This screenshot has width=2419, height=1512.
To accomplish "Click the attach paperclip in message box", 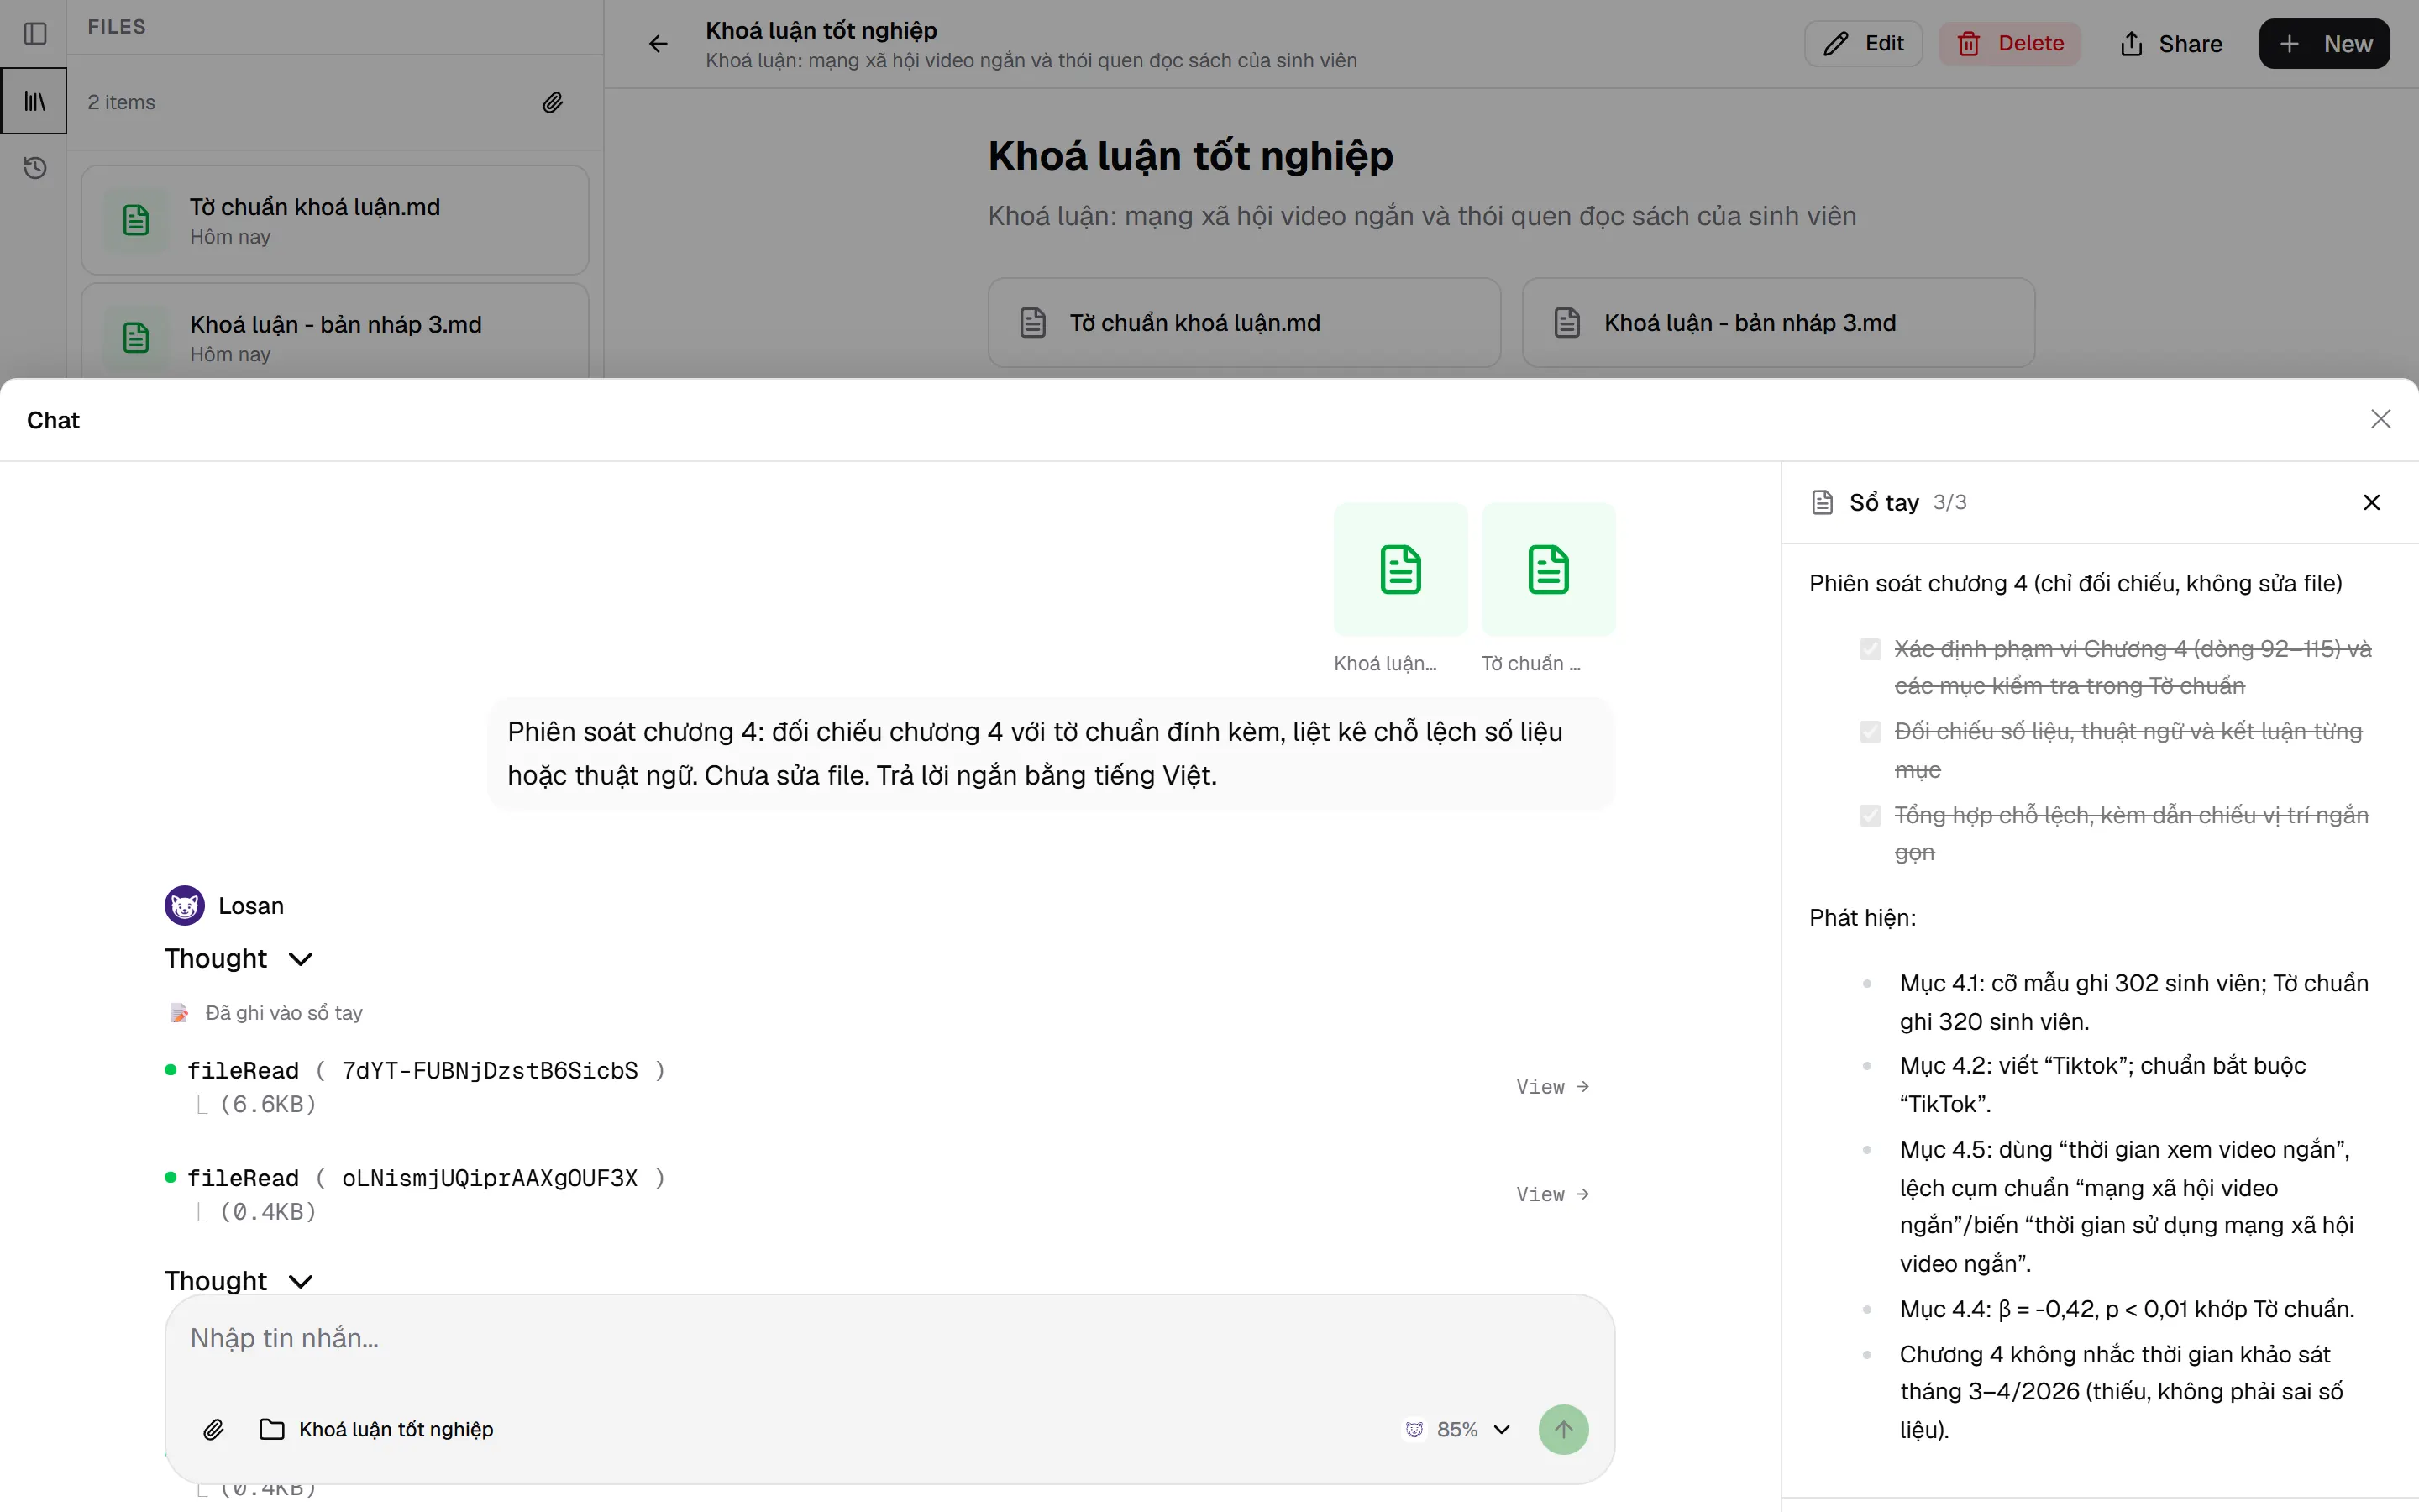I will tap(213, 1429).
